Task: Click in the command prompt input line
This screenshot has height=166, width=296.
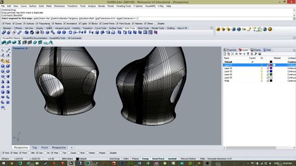Action: [147, 18]
